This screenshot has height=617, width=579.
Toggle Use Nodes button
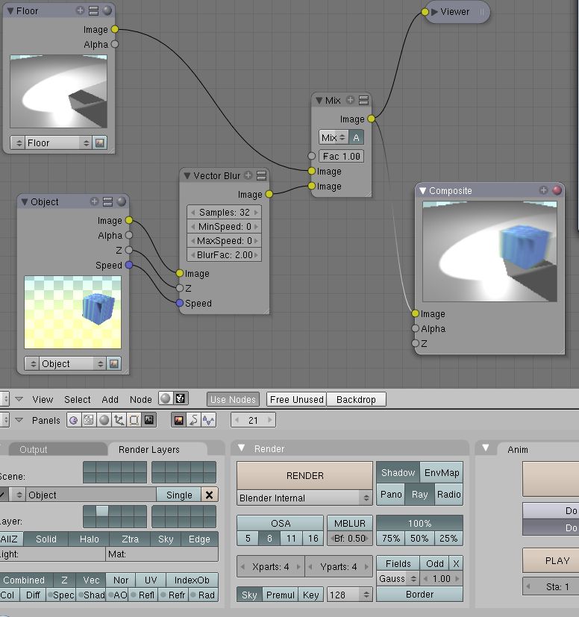click(x=233, y=399)
